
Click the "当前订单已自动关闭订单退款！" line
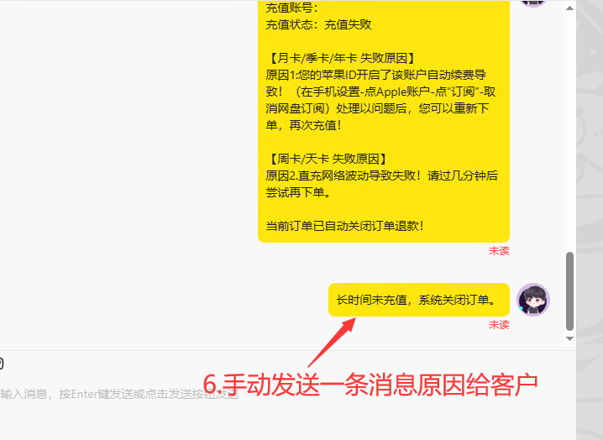[345, 226]
